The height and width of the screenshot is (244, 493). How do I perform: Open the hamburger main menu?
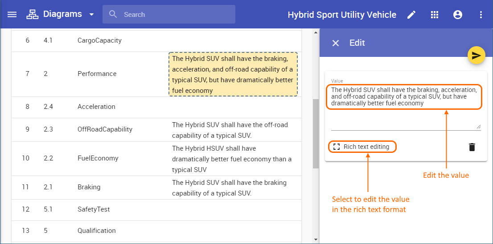[12, 15]
